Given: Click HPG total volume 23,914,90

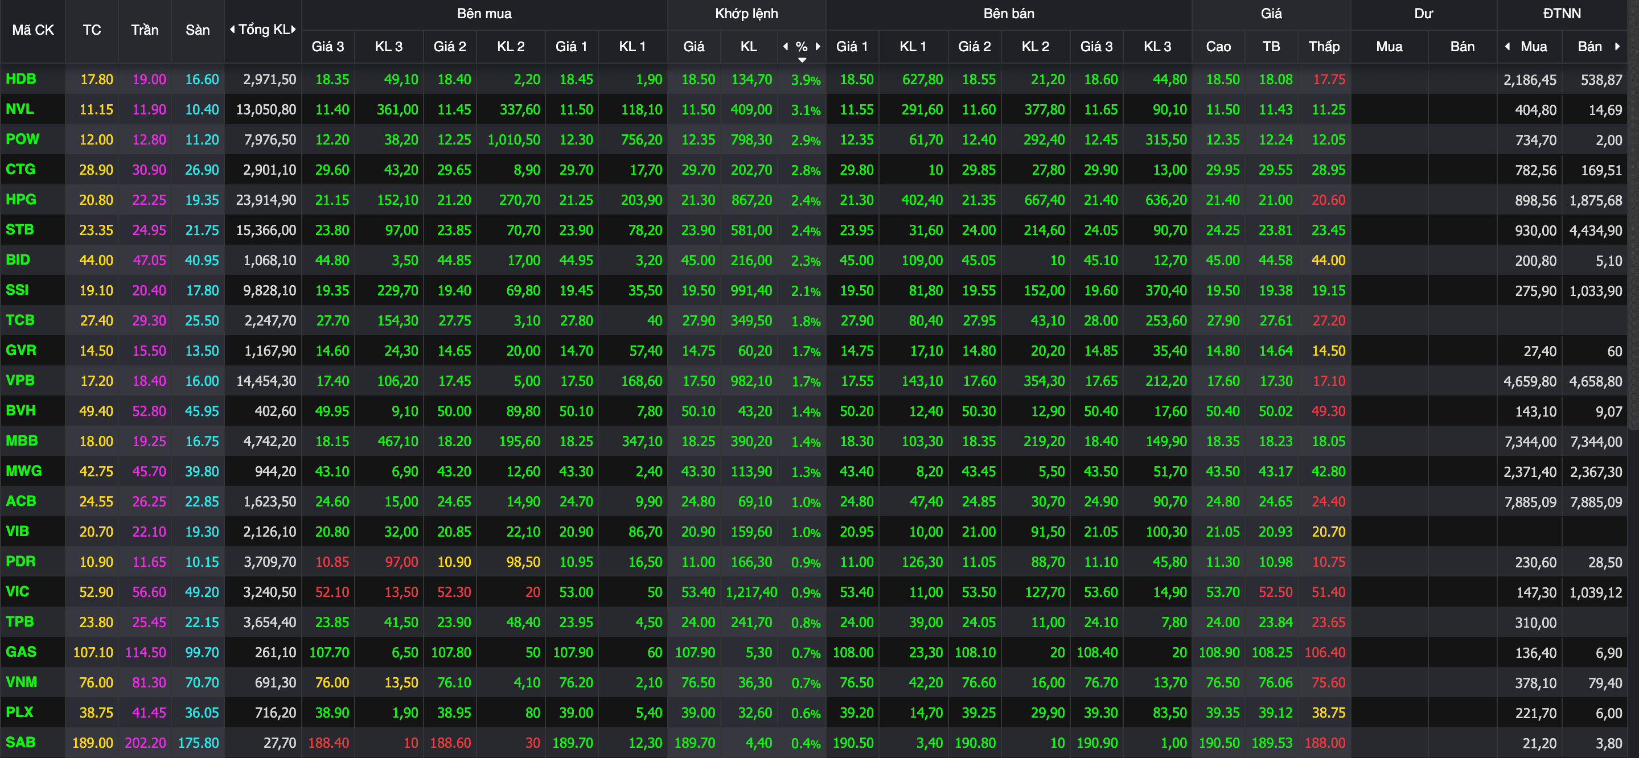Looking at the screenshot, I should click(266, 200).
